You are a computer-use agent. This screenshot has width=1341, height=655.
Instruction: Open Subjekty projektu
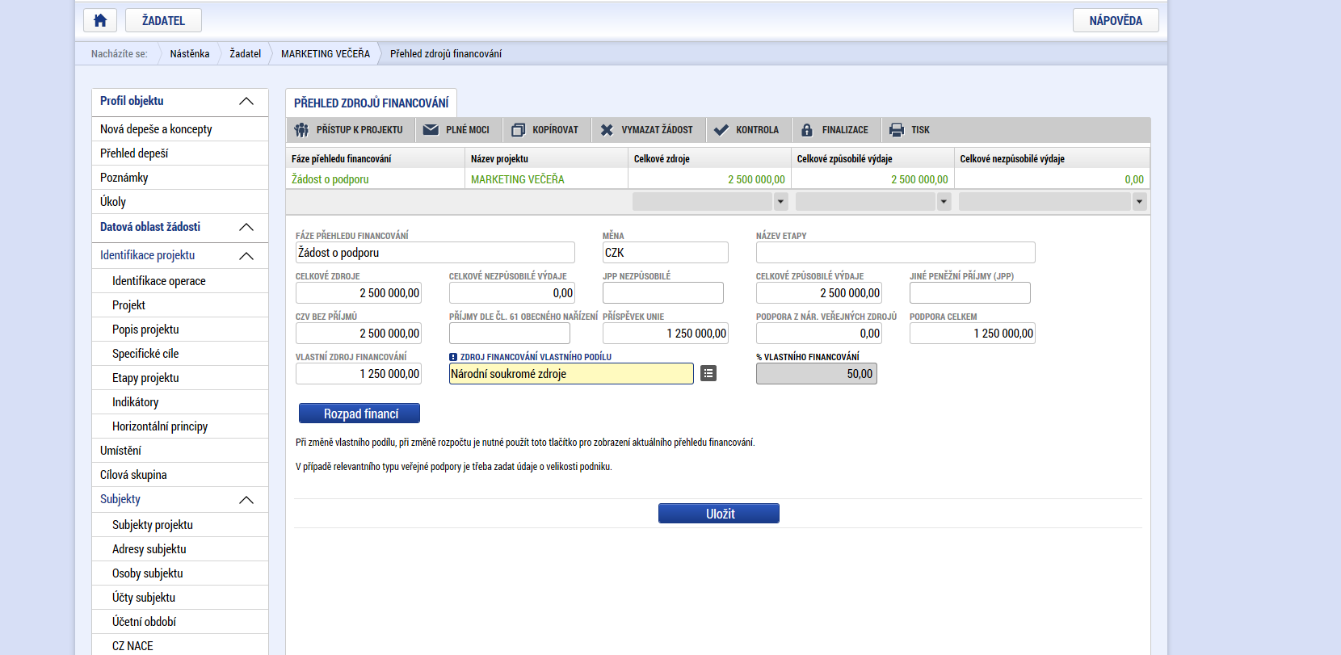tap(180, 525)
